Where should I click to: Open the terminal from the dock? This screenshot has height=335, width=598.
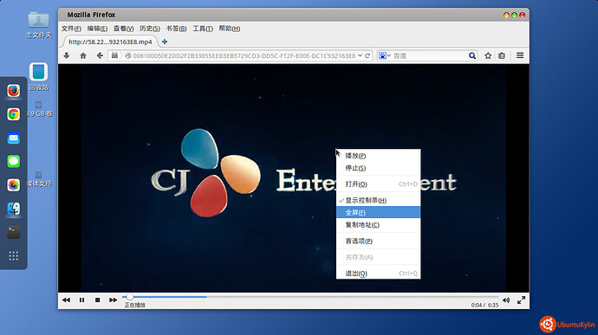13,232
